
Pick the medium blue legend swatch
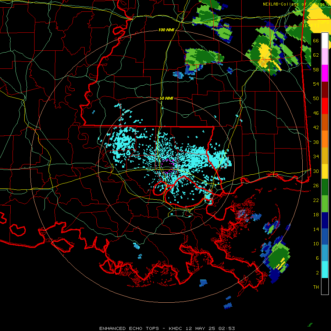pyautogui.click(x=325, y=236)
